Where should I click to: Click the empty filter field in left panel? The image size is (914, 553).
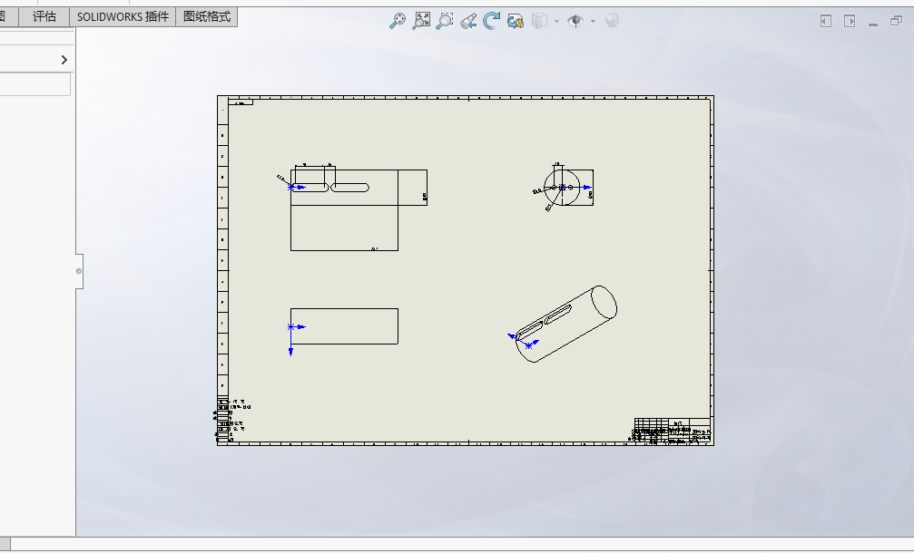pyautogui.click(x=35, y=83)
